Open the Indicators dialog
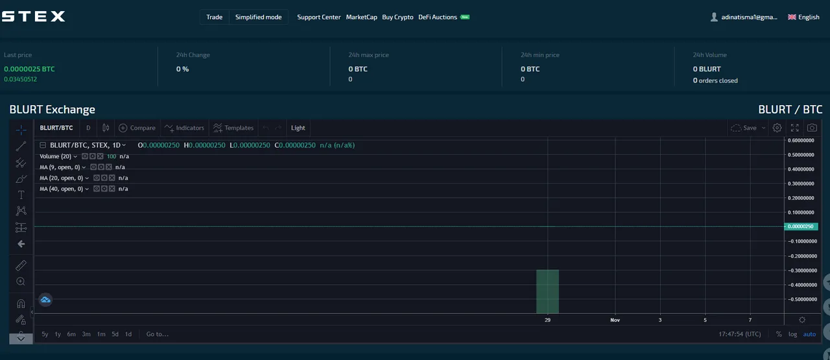The height and width of the screenshot is (360, 830). coord(184,128)
